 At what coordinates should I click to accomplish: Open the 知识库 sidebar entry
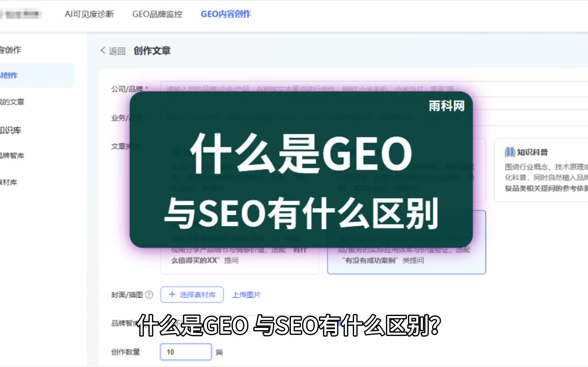click(x=11, y=130)
